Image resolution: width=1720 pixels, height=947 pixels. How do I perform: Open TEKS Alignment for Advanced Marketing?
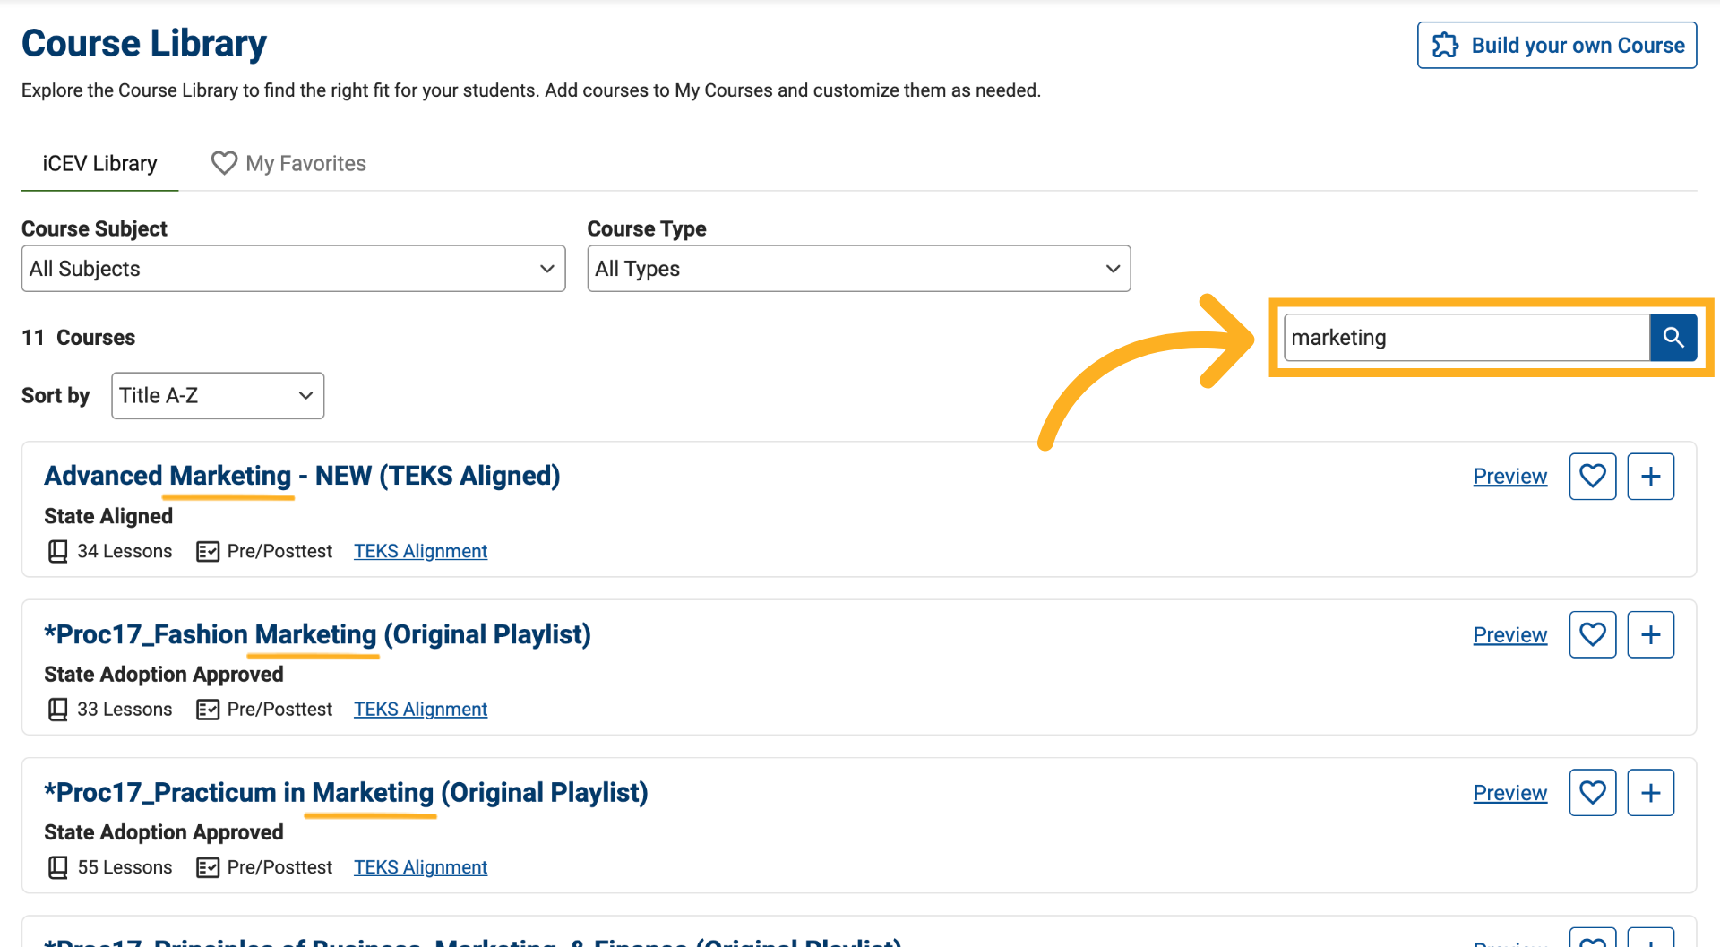(420, 551)
